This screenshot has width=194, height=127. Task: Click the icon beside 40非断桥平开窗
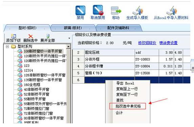[20, 89]
